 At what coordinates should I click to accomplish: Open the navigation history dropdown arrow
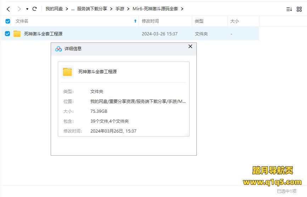tap(27, 9)
